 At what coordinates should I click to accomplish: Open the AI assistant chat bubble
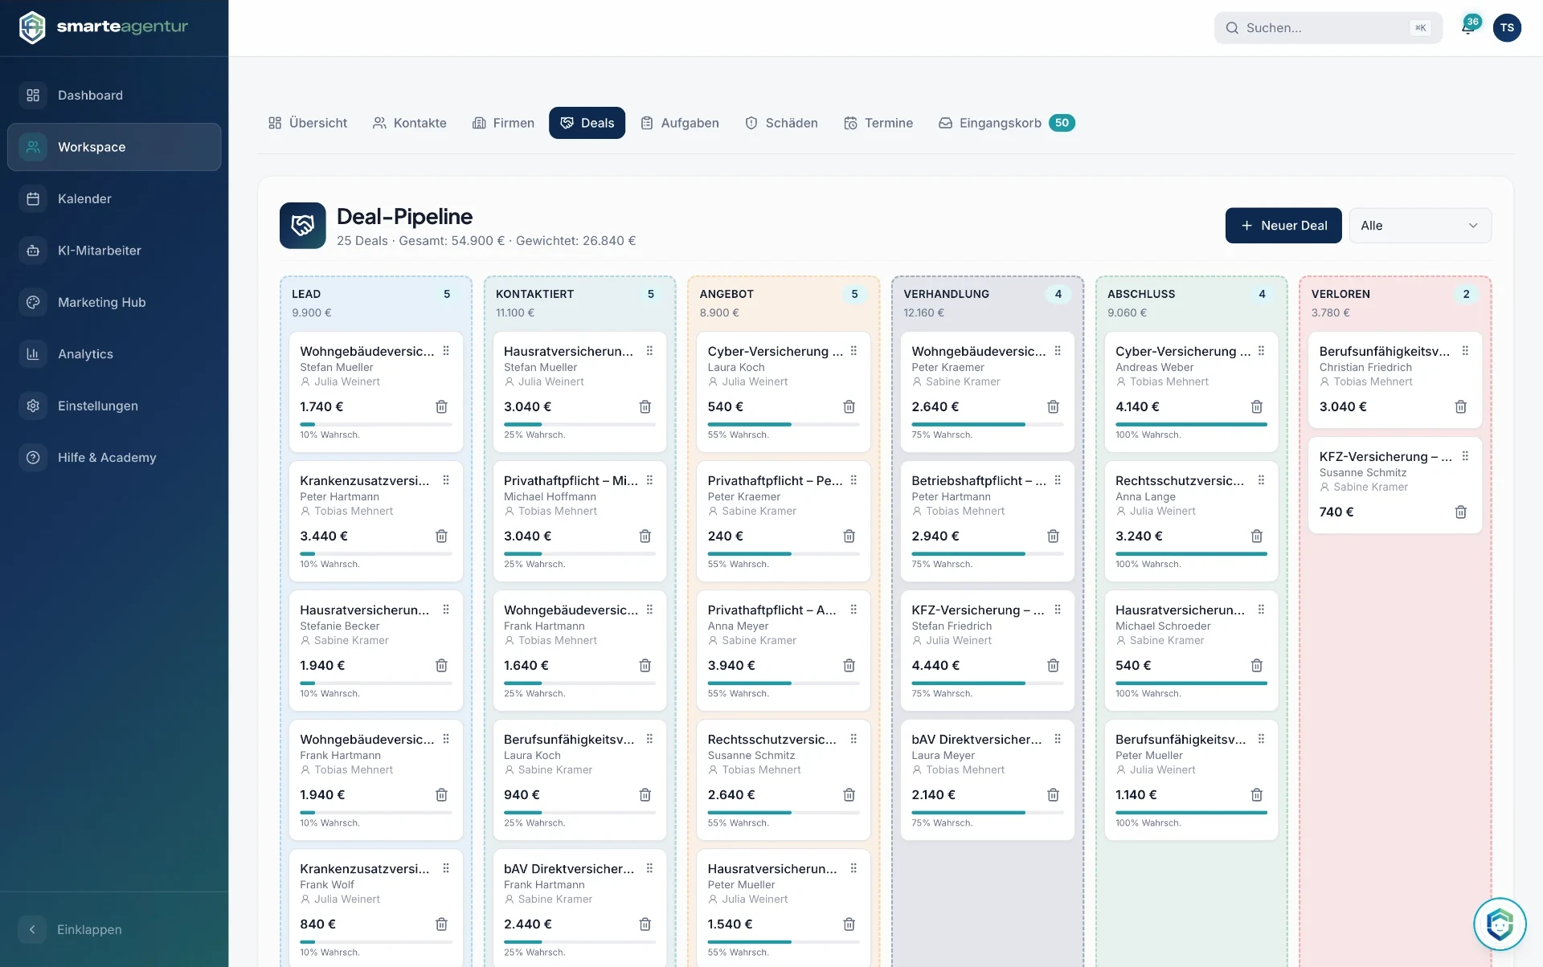click(1500, 924)
